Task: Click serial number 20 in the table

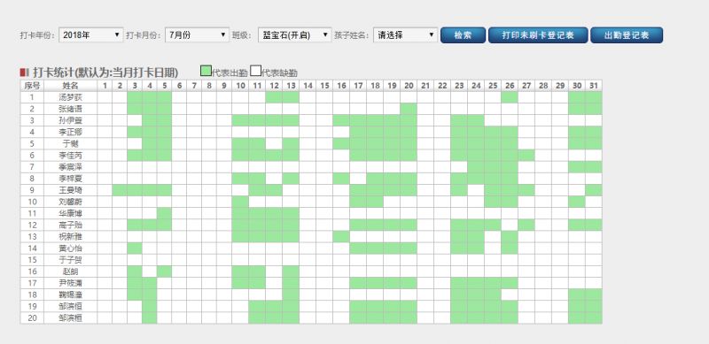Action: [32, 317]
